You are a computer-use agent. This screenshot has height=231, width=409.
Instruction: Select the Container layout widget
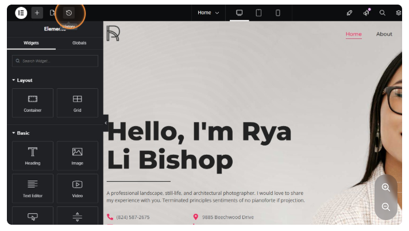click(33, 103)
